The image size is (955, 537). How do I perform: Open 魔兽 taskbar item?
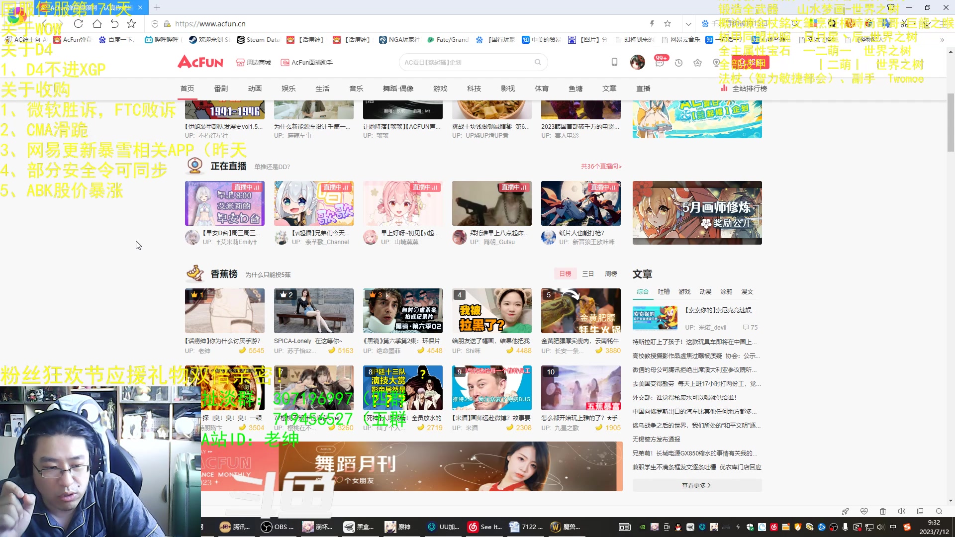[x=566, y=527]
